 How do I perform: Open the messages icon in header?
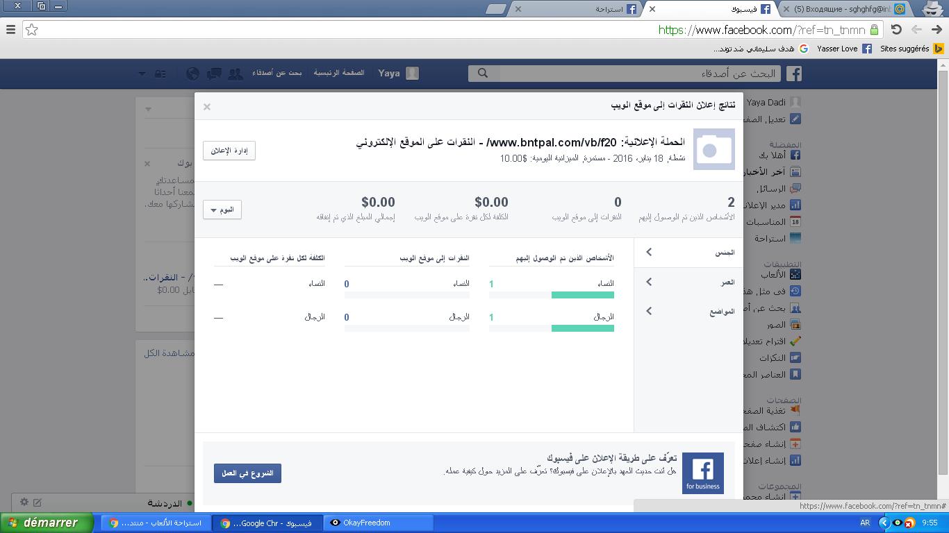click(x=215, y=73)
